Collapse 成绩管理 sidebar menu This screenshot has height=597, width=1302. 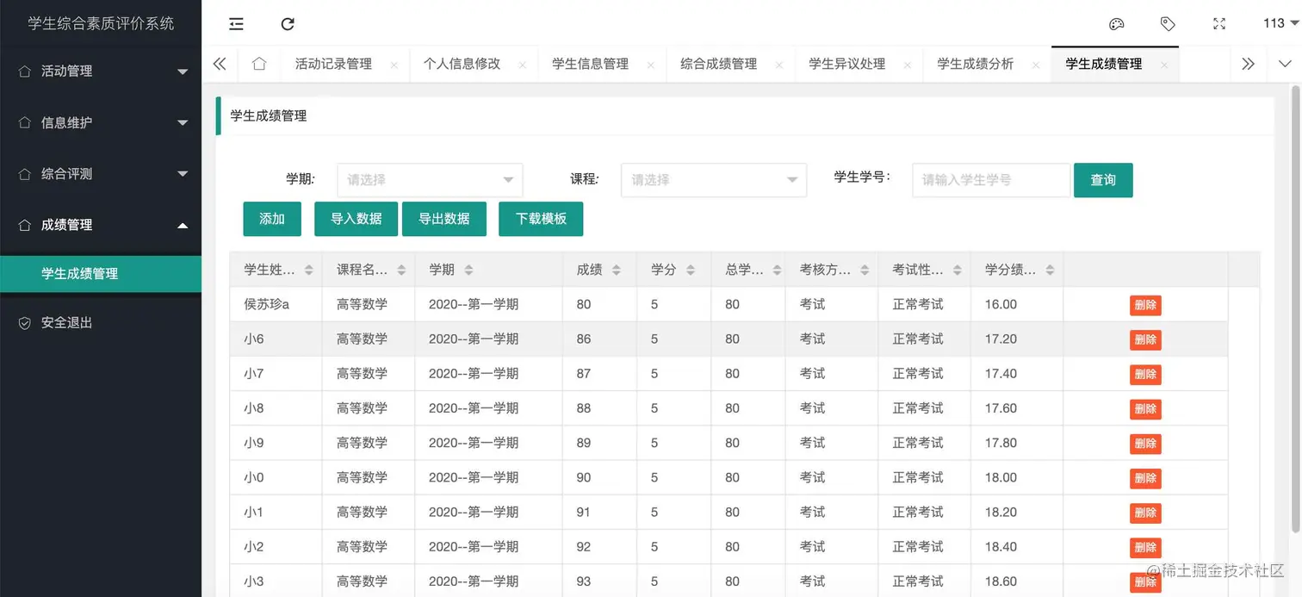101,225
